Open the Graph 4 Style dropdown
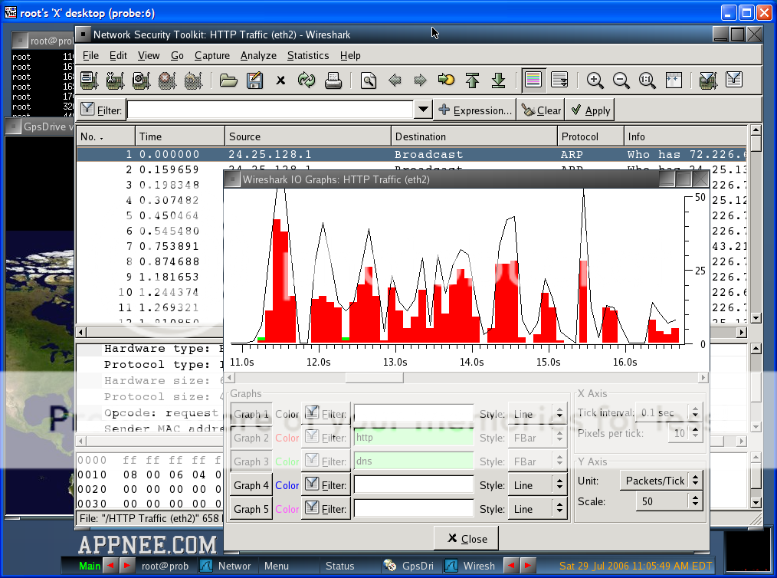 539,485
